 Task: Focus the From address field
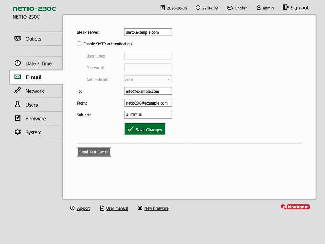pos(148,103)
